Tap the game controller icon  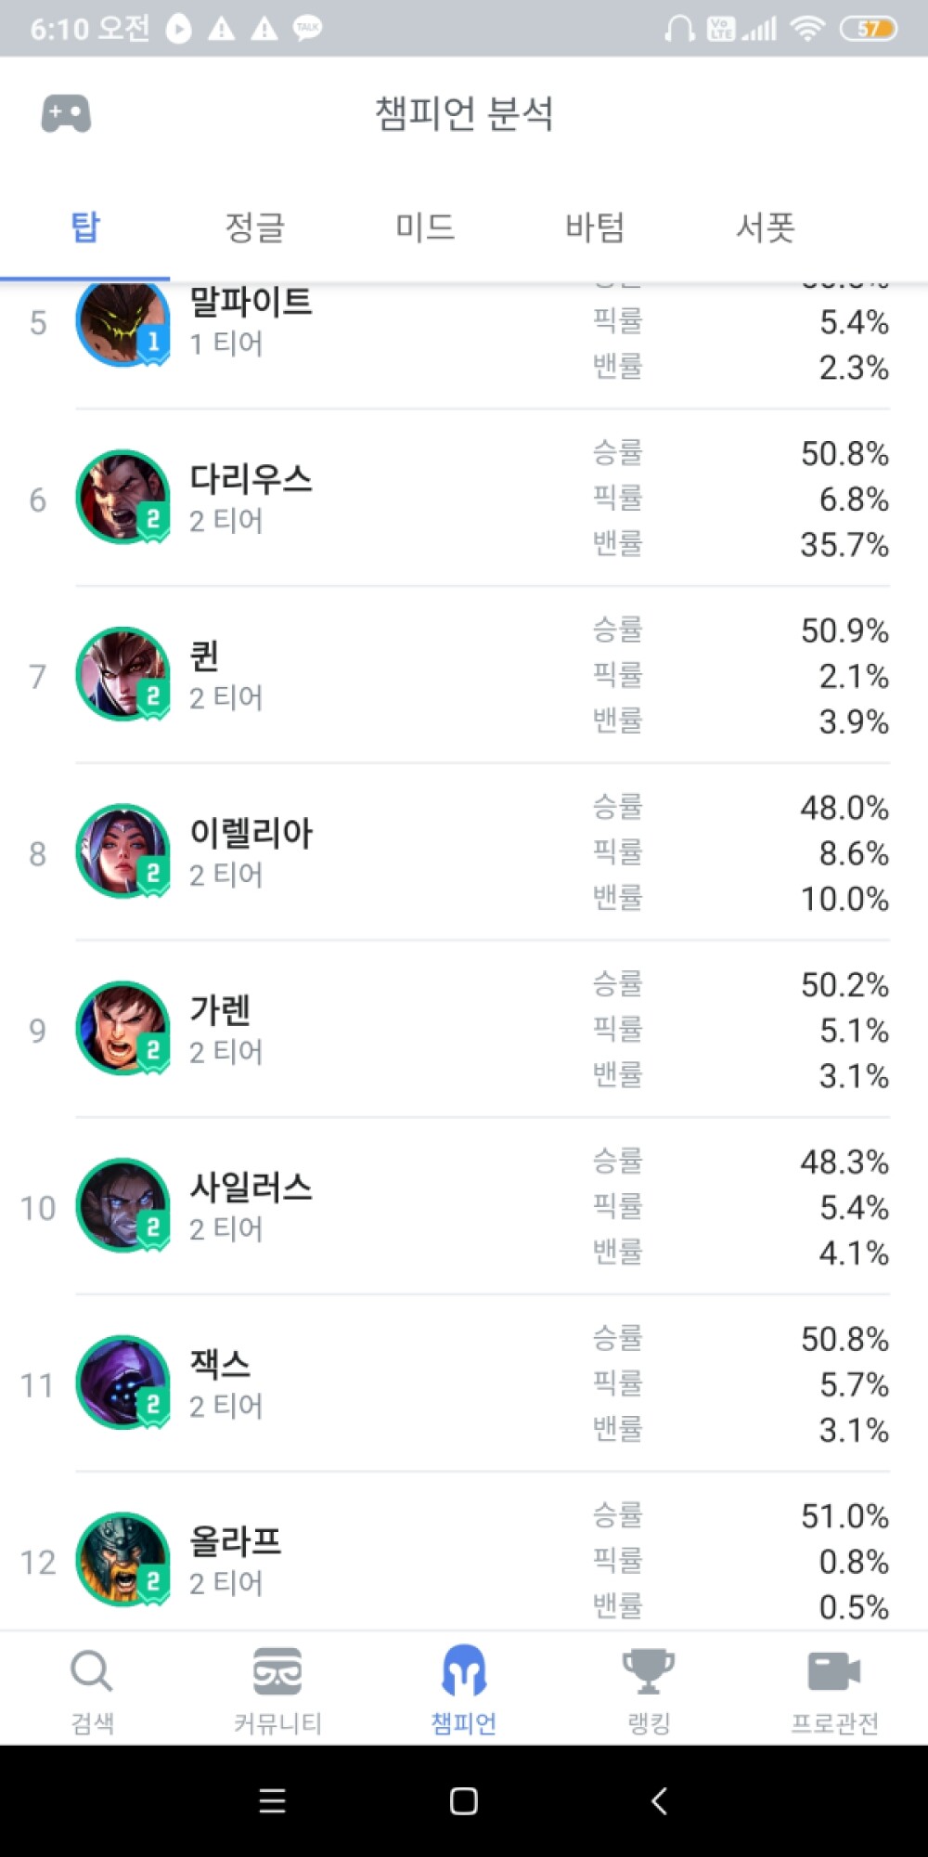(x=66, y=114)
